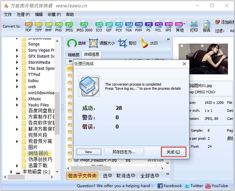Select TGA conversion icon
This screenshot has height=191, width=235.
point(129,26)
